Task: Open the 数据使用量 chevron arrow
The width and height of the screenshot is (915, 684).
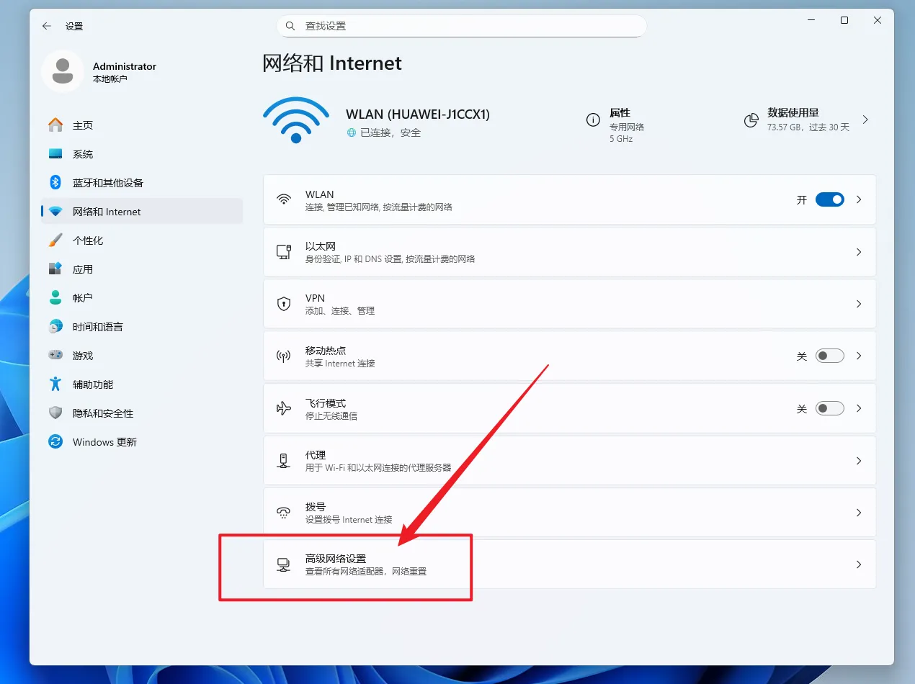Action: point(865,120)
